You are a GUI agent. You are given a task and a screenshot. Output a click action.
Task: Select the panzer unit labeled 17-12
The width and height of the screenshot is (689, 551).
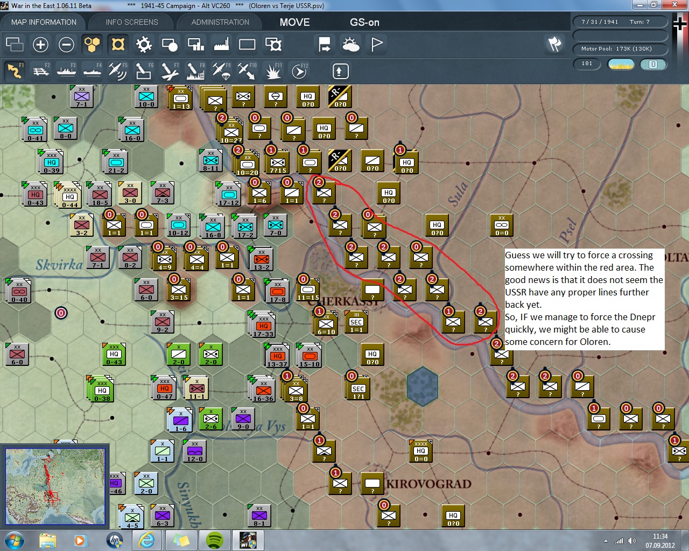(228, 194)
